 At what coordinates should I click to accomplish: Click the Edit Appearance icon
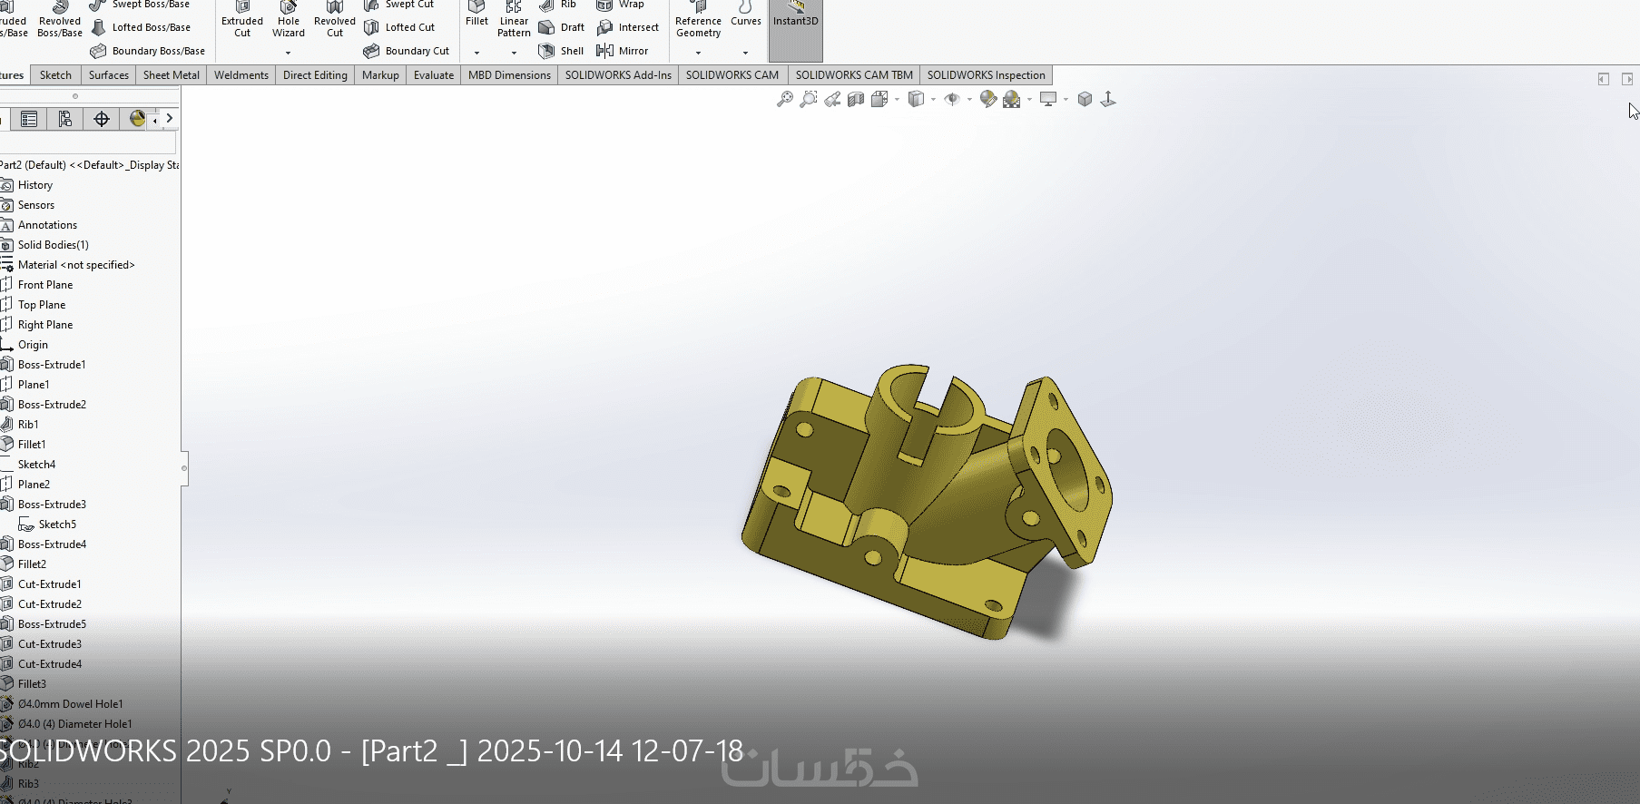coord(988,99)
